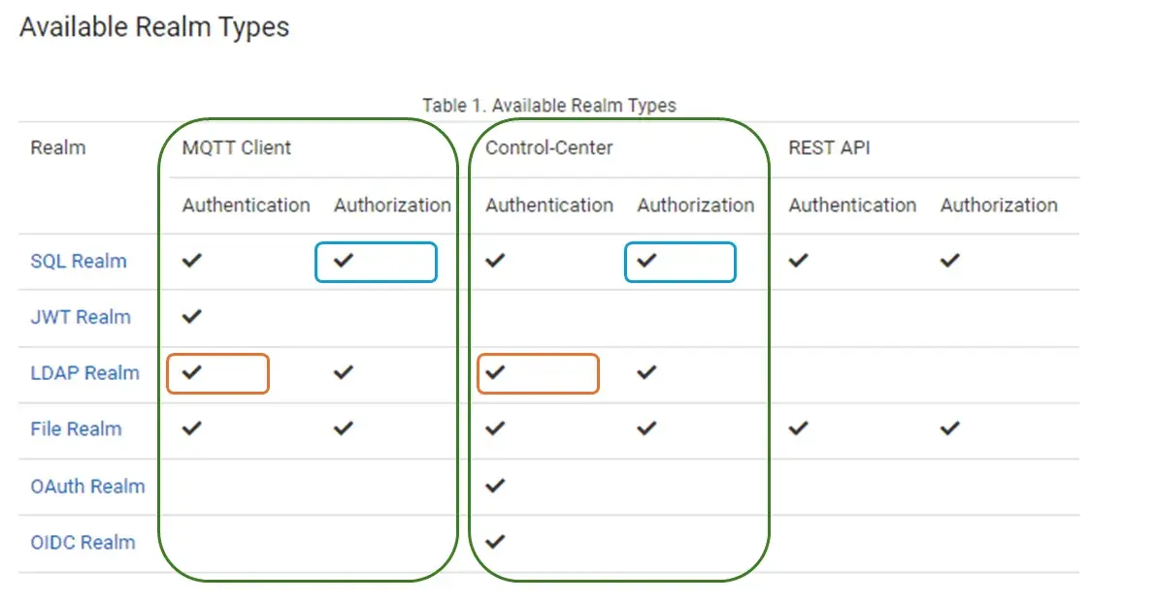Click File Realm REST API Authorization checkmark
The height and width of the screenshot is (602, 1157).
coord(949,428)
